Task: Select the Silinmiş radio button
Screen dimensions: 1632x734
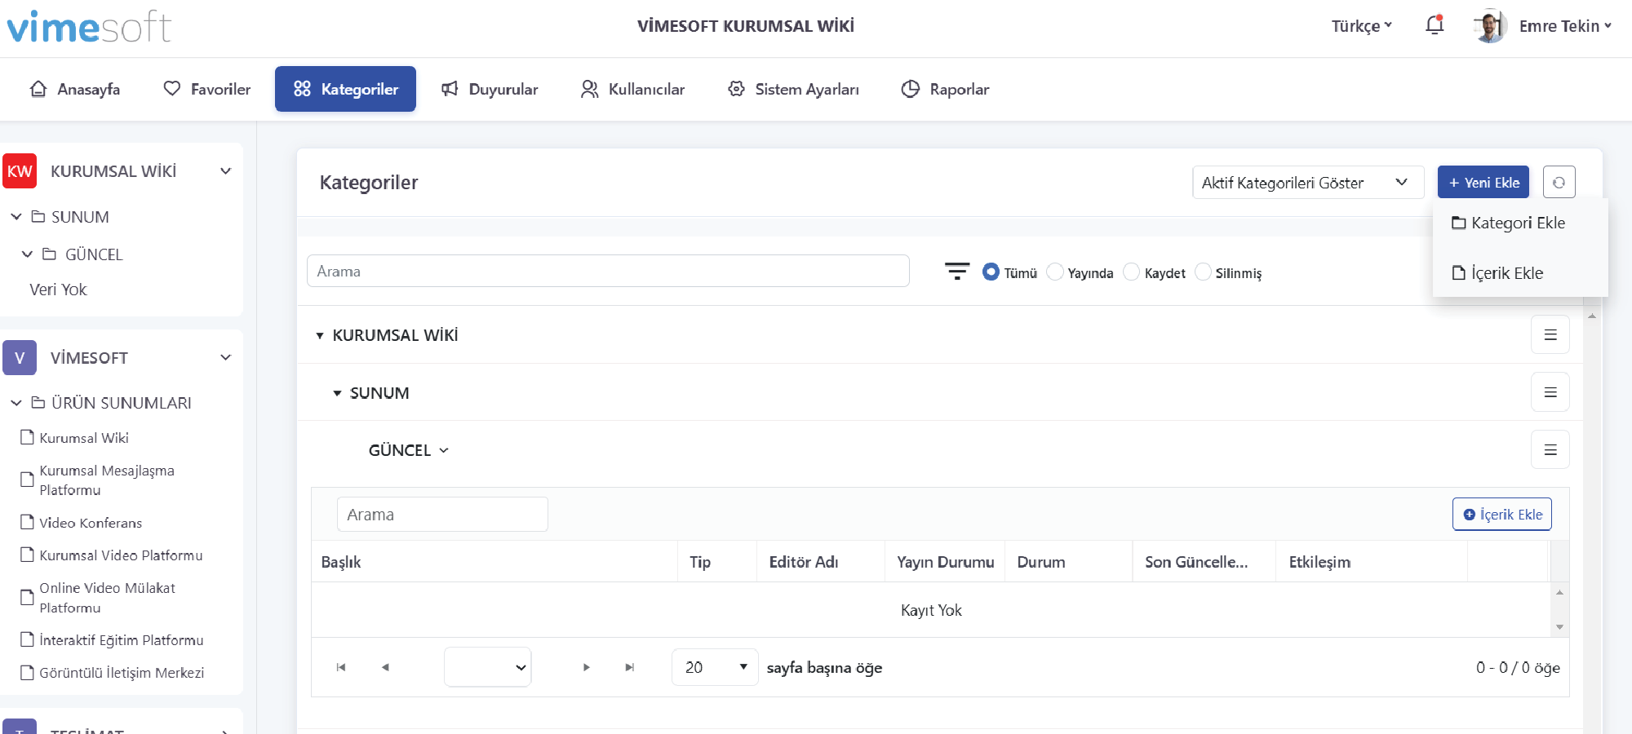Action: (1203, 272)
